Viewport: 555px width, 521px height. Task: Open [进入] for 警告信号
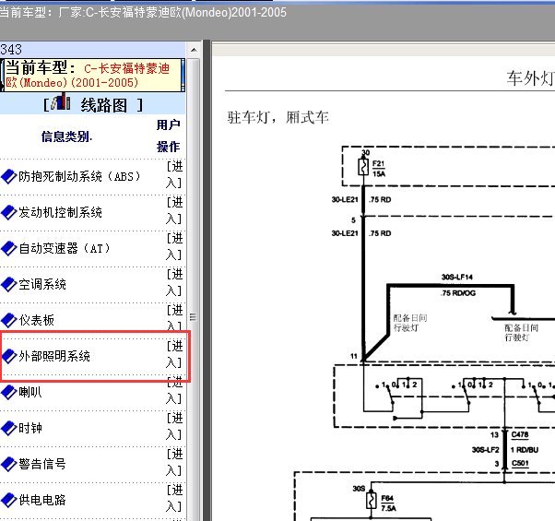[x=174, y=462]
